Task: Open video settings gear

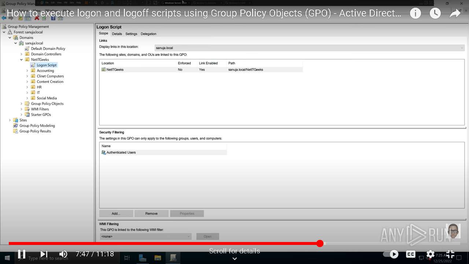Action: (x=431, y=254)
